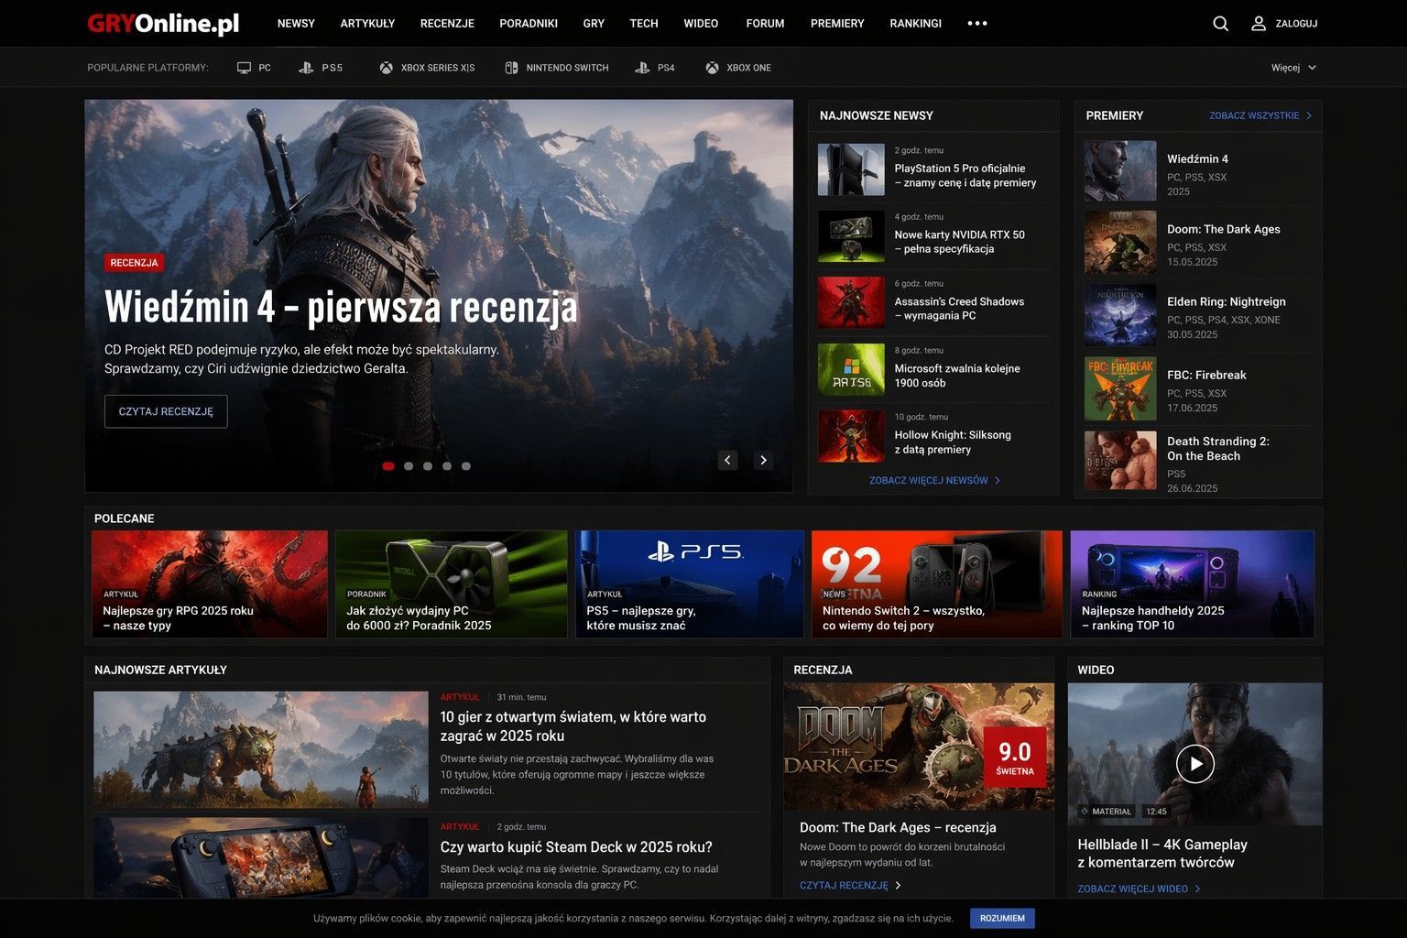
Task: Expand Zobacz wszystkie premieres list
Action: tap(1260, 115)
